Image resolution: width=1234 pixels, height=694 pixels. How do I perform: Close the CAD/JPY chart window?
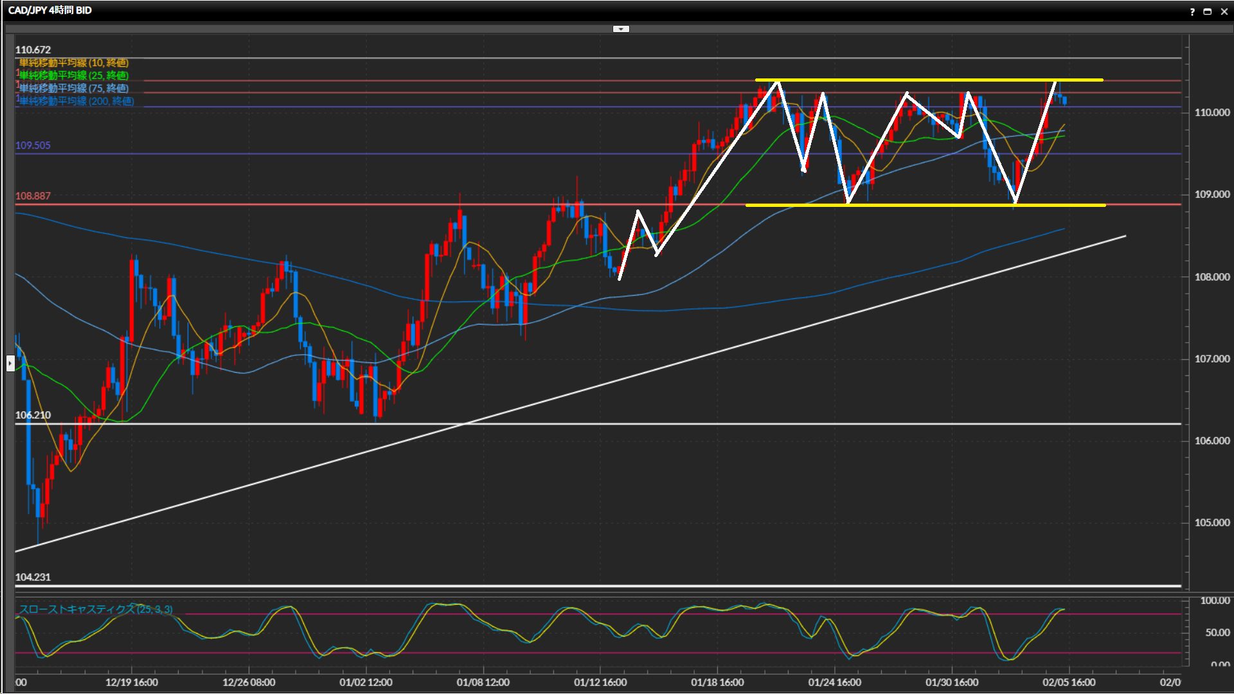click(1224, 12)
